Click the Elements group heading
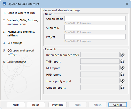 [x=51, y=49]
